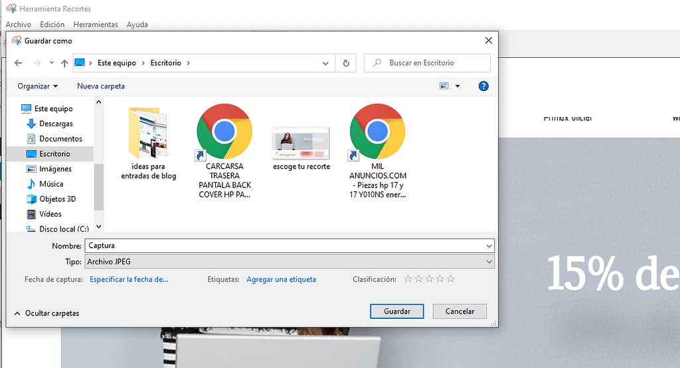680x368 pixels.
Task: Open recent locations dropdown arrow
Action: 52,63
